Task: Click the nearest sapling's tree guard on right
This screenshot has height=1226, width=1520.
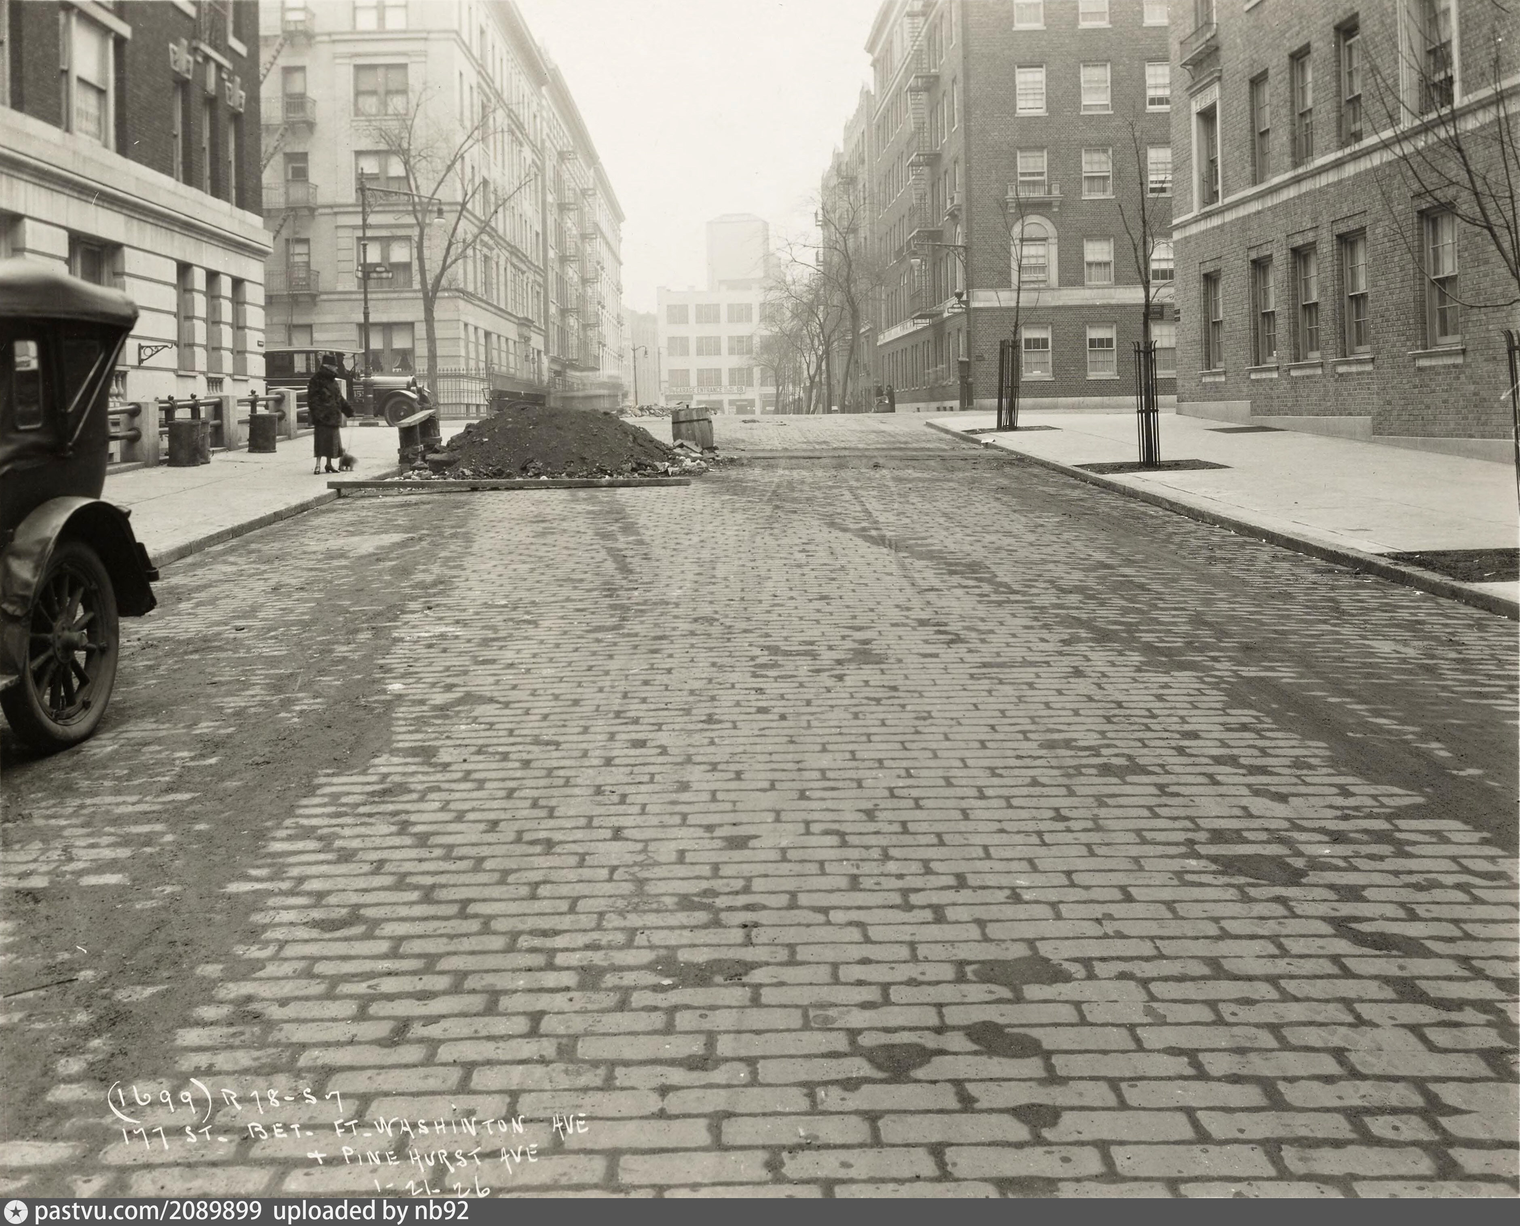Action: (1148, 404)
